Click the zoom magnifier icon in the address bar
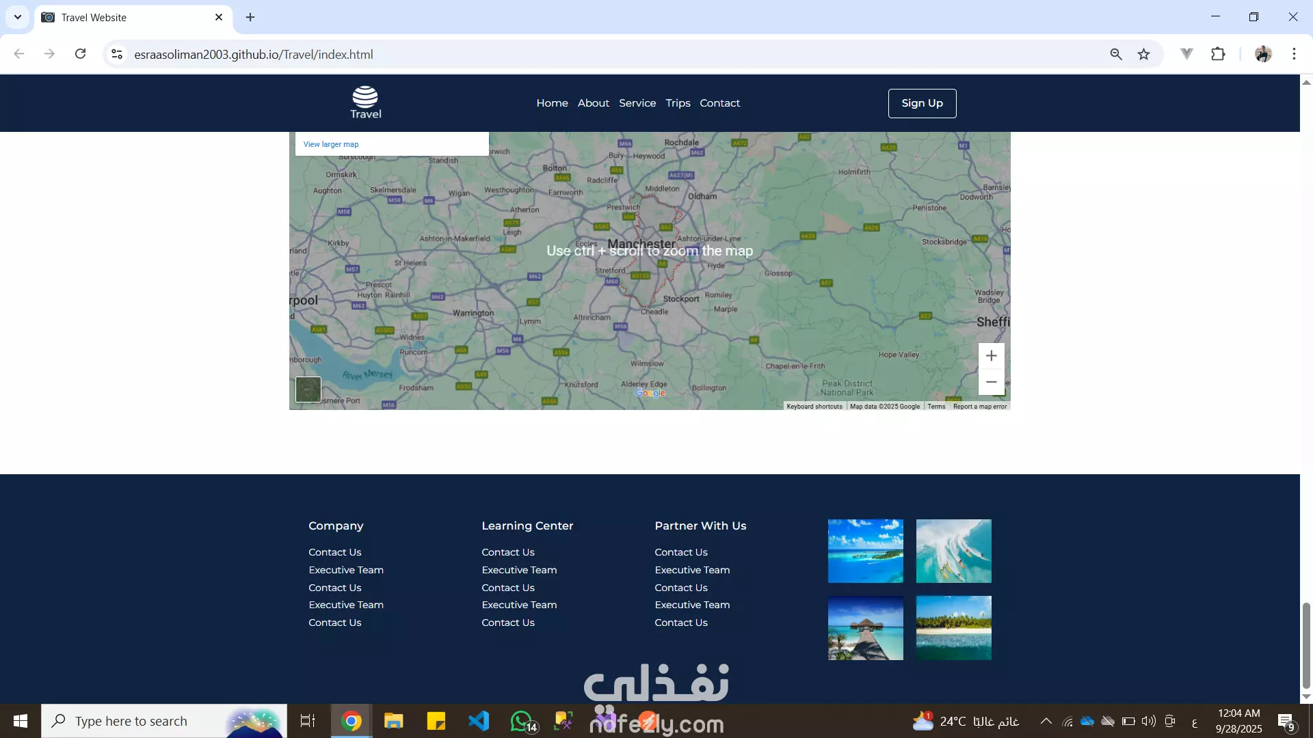The height and width of the screenshot is (738, 1313). pos(1116,54)
